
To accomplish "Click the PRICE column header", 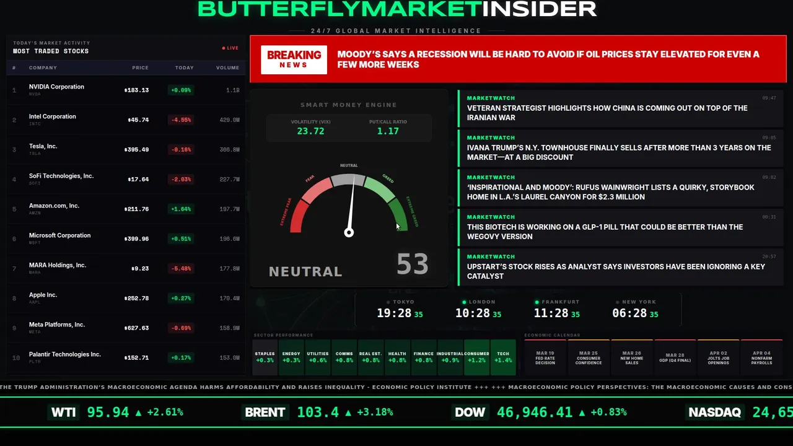I will coord(140,68).
